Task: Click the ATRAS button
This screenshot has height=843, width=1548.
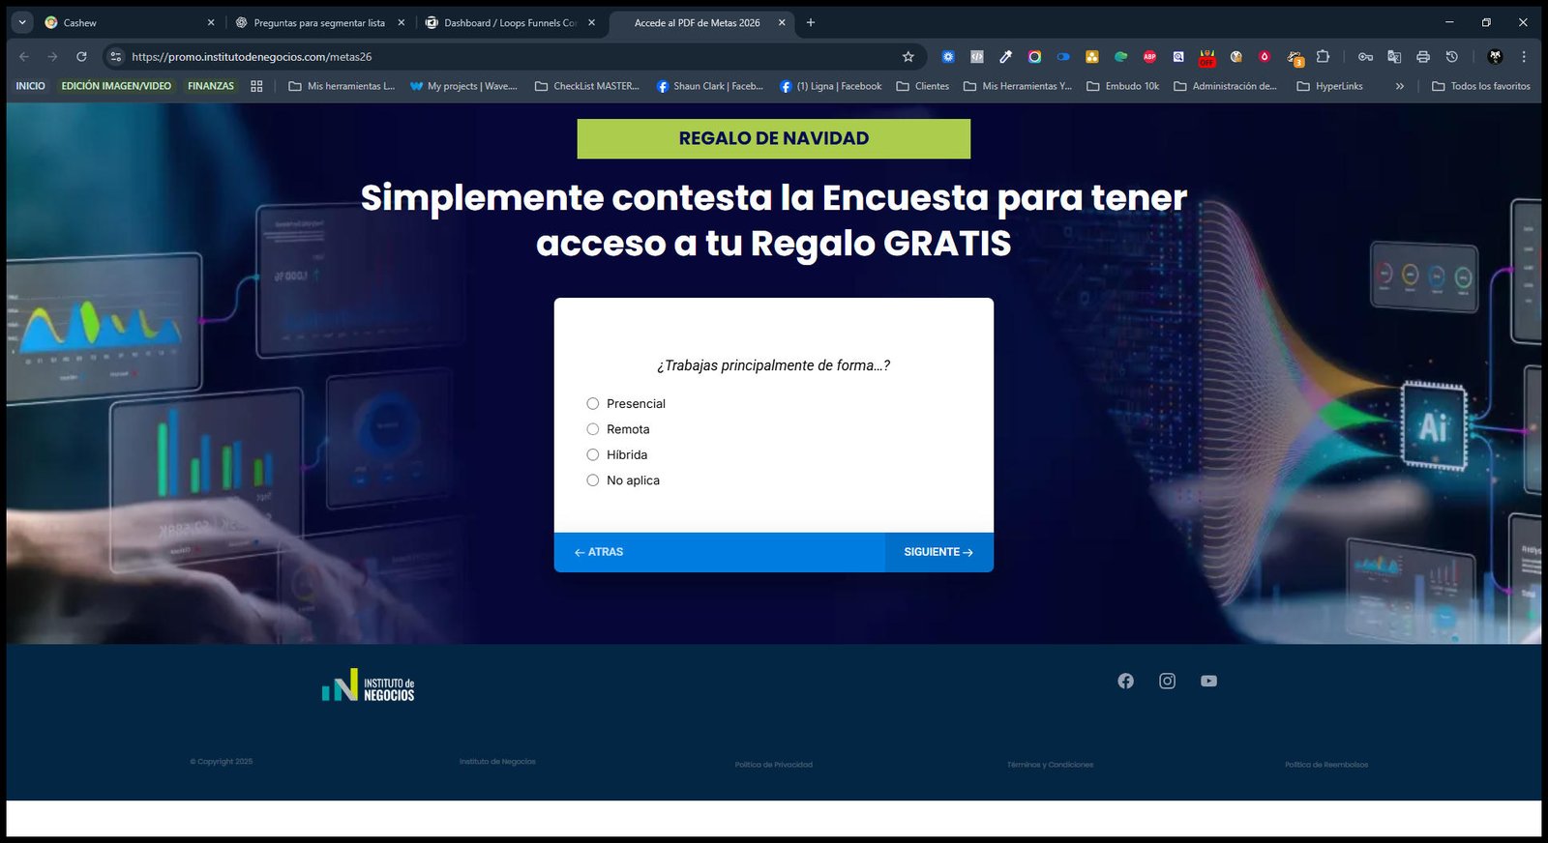Action: pos(599,552)
